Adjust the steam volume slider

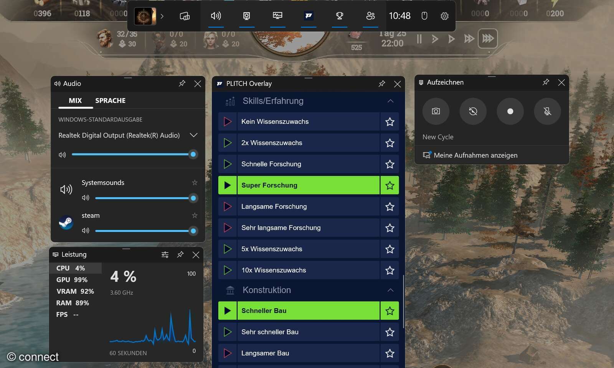145,231
